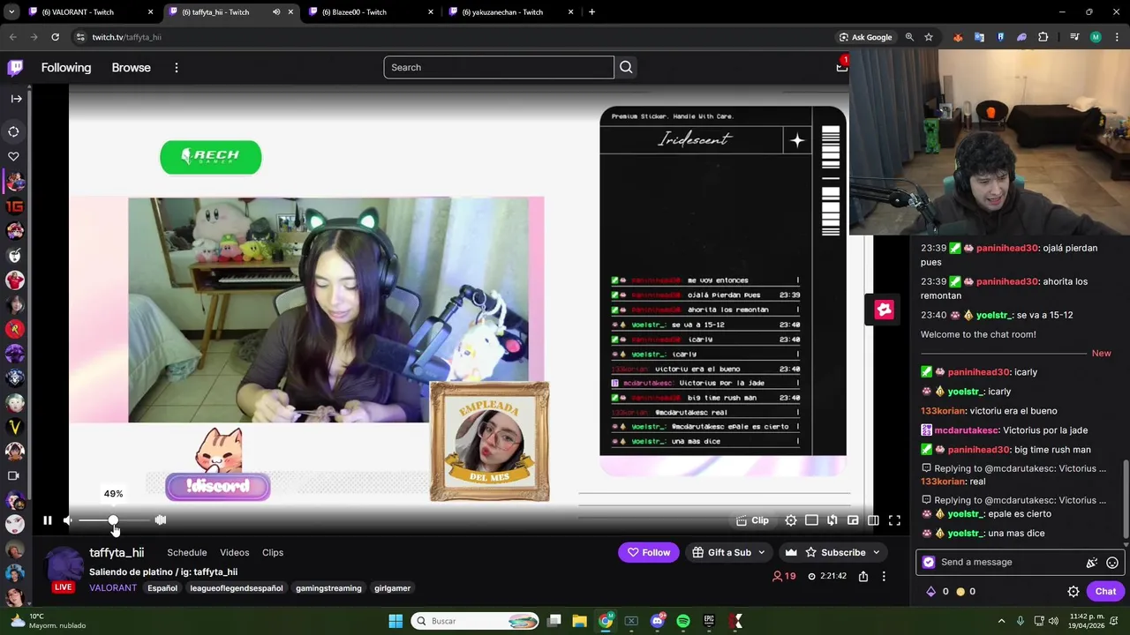Reload the current page

[x=55, y=37]
